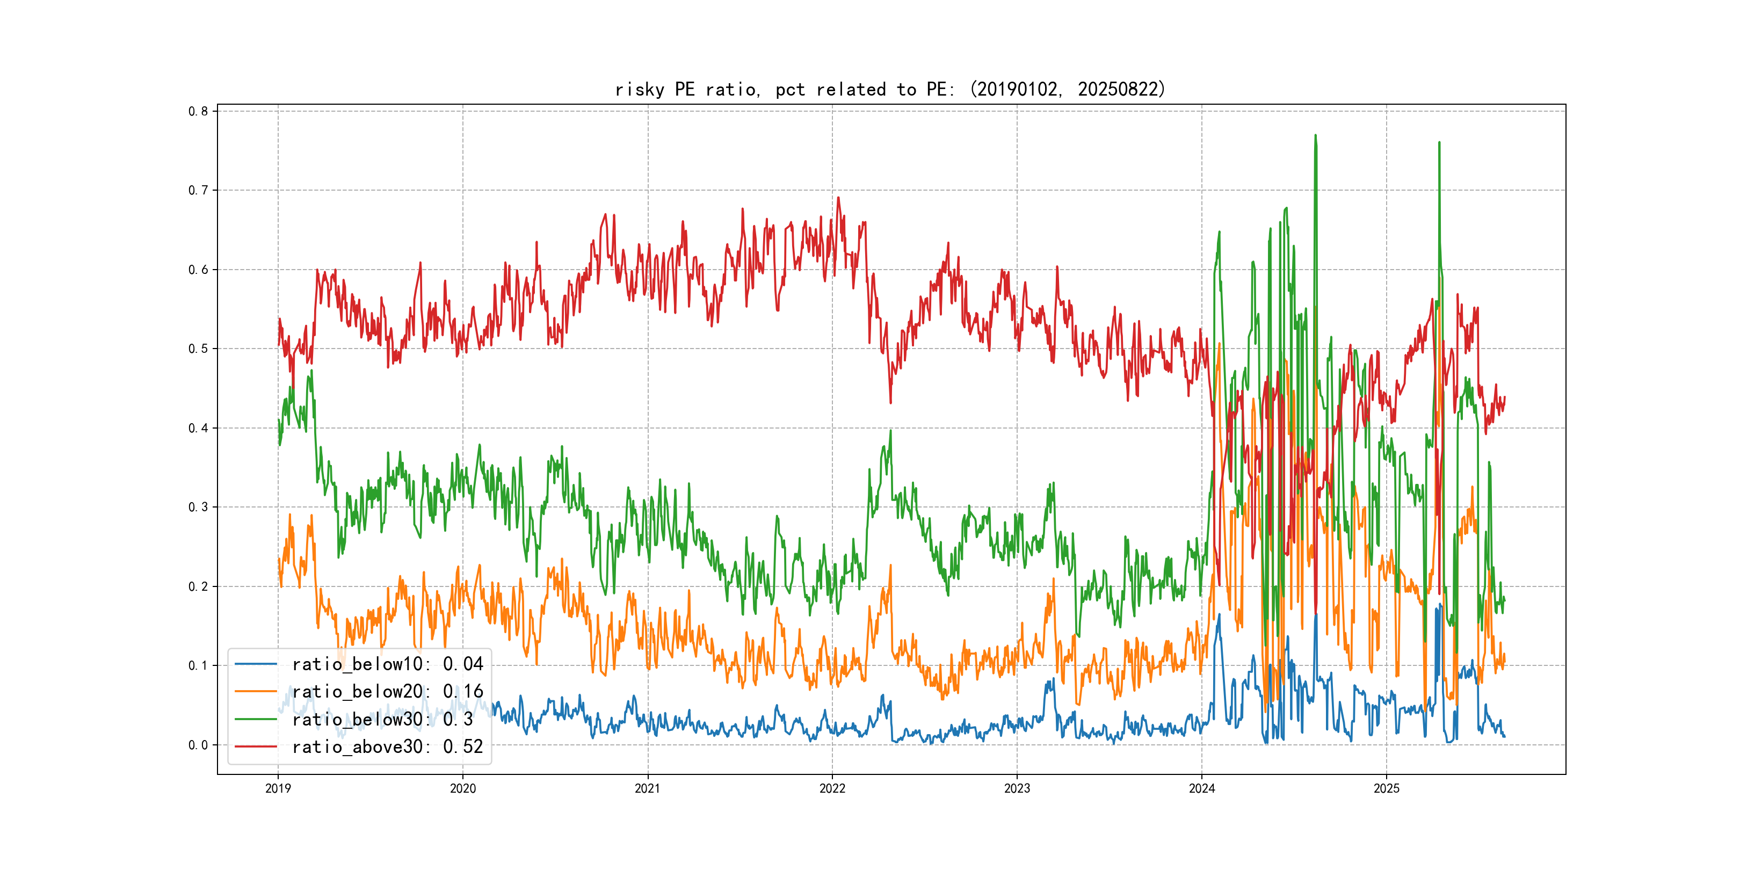Click the 2022 x-axis tick label
Viewport: 1740px width, 870px height.
[x=832, y=788]
